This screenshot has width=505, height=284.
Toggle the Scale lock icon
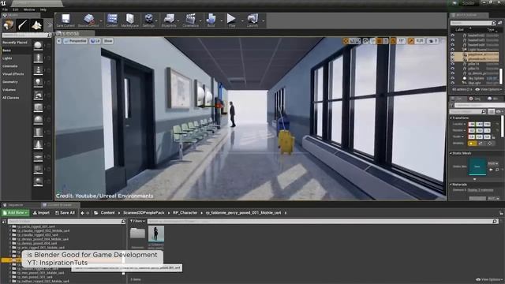pos(494,136)
